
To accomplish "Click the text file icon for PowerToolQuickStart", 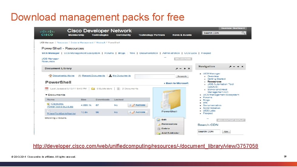I will tap(49, 111).
